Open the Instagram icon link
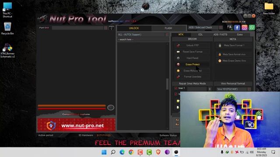The height and width of the screenshot is (157, 280). [245, 27]
